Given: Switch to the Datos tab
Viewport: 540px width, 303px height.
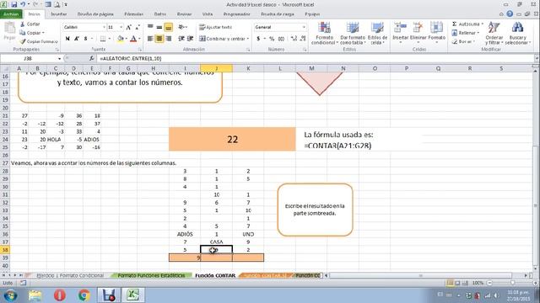Looking at the screenshot, I should tap(159, 14).
